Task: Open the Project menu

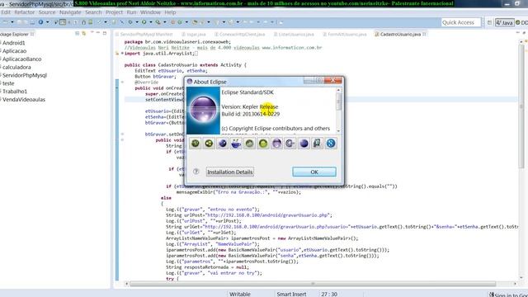Action: click(114, 12)
